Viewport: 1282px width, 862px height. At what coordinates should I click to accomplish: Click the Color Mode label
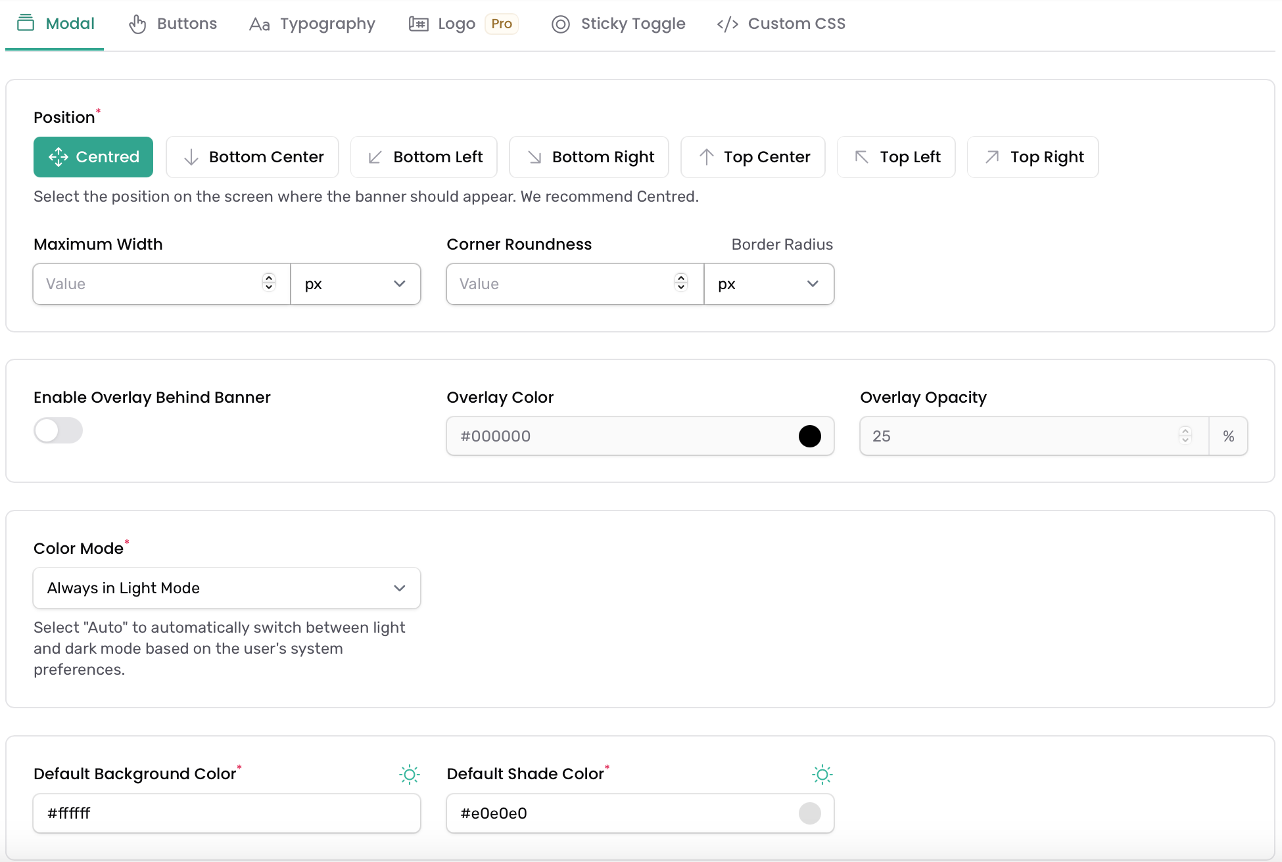pyautogui.click(x=78, y=549)
